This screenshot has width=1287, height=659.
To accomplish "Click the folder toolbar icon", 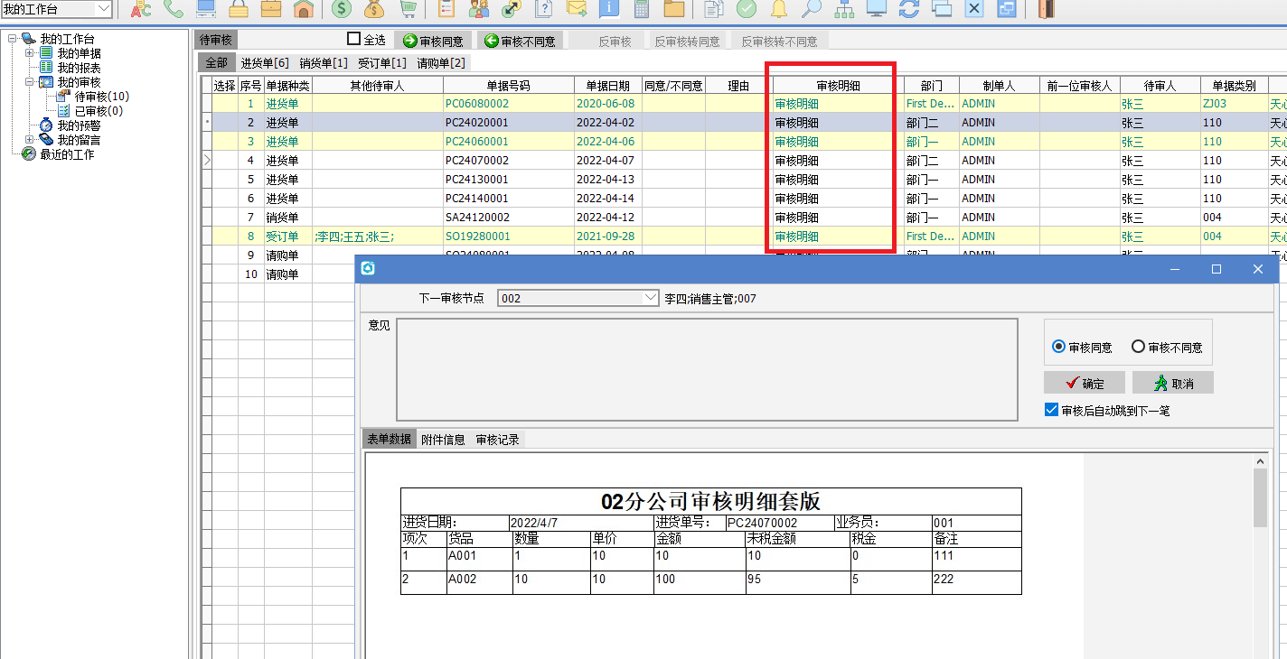I will coord(674,10).
